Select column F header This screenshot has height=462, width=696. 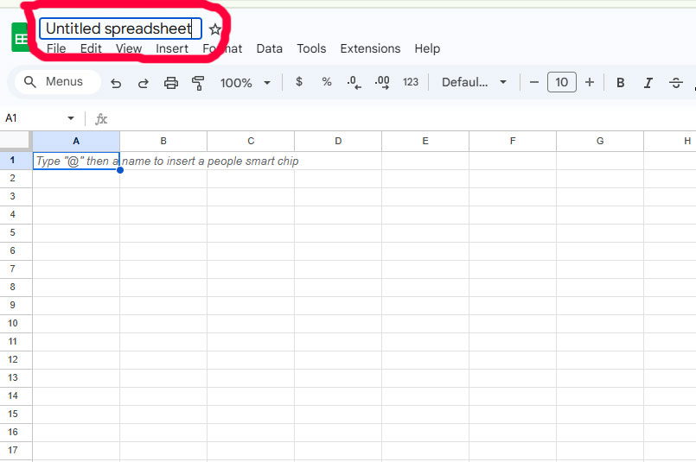click(x=513, y=141)
